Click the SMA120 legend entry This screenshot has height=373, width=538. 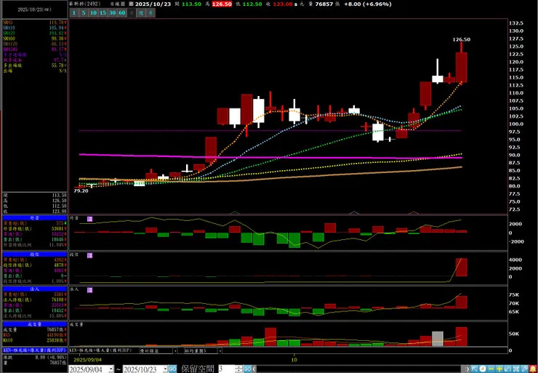[x=35, y=44]
